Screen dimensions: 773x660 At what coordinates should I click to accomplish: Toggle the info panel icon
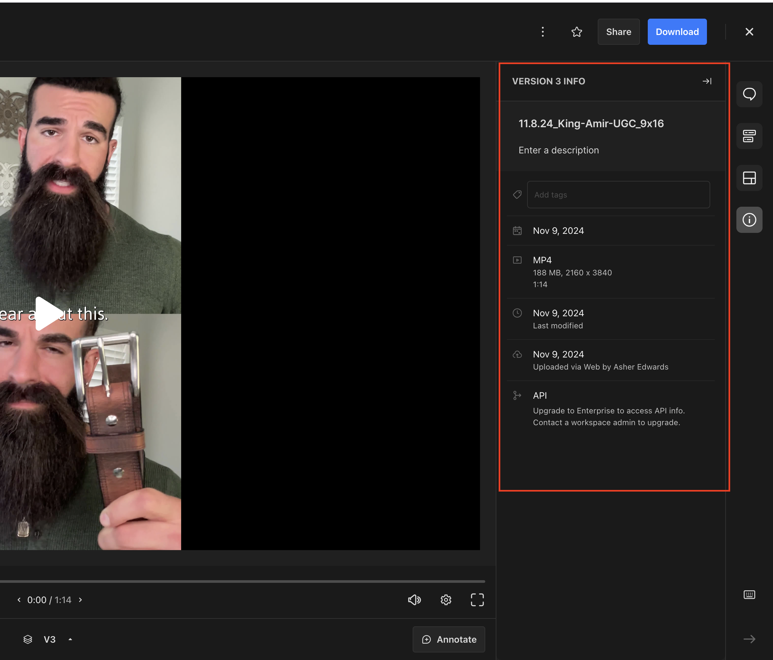749,220
